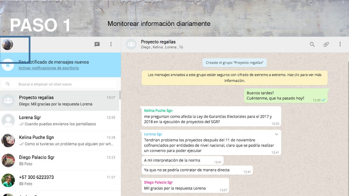
Task: Click 'A mi interpretación de la norma' message
Action: (x=183, y=161)
